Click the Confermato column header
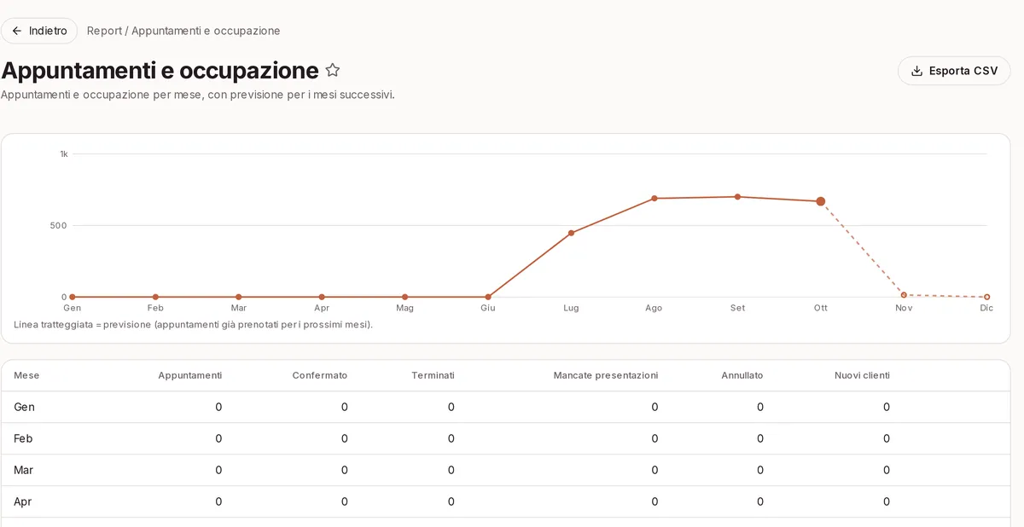This screenshot has height=527, width=1024. click(x=319, y=375)
